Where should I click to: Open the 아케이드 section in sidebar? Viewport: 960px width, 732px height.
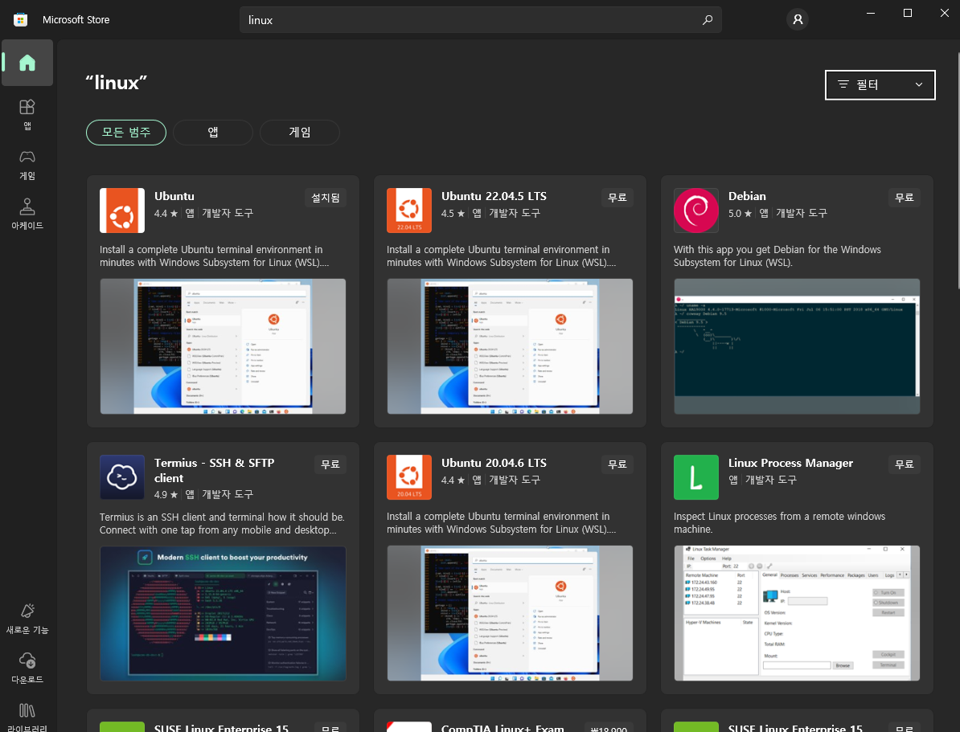[27, 215]
